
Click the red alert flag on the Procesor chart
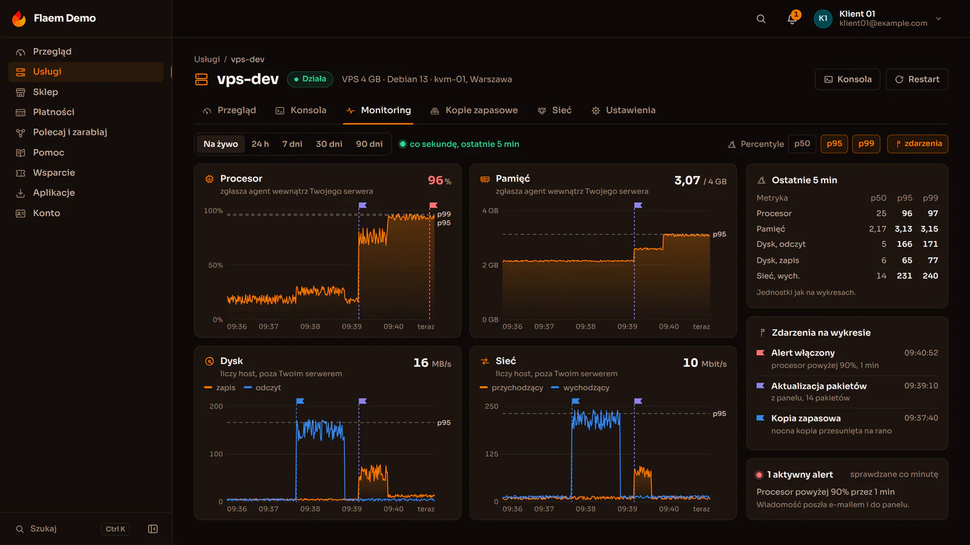[433, 206]
